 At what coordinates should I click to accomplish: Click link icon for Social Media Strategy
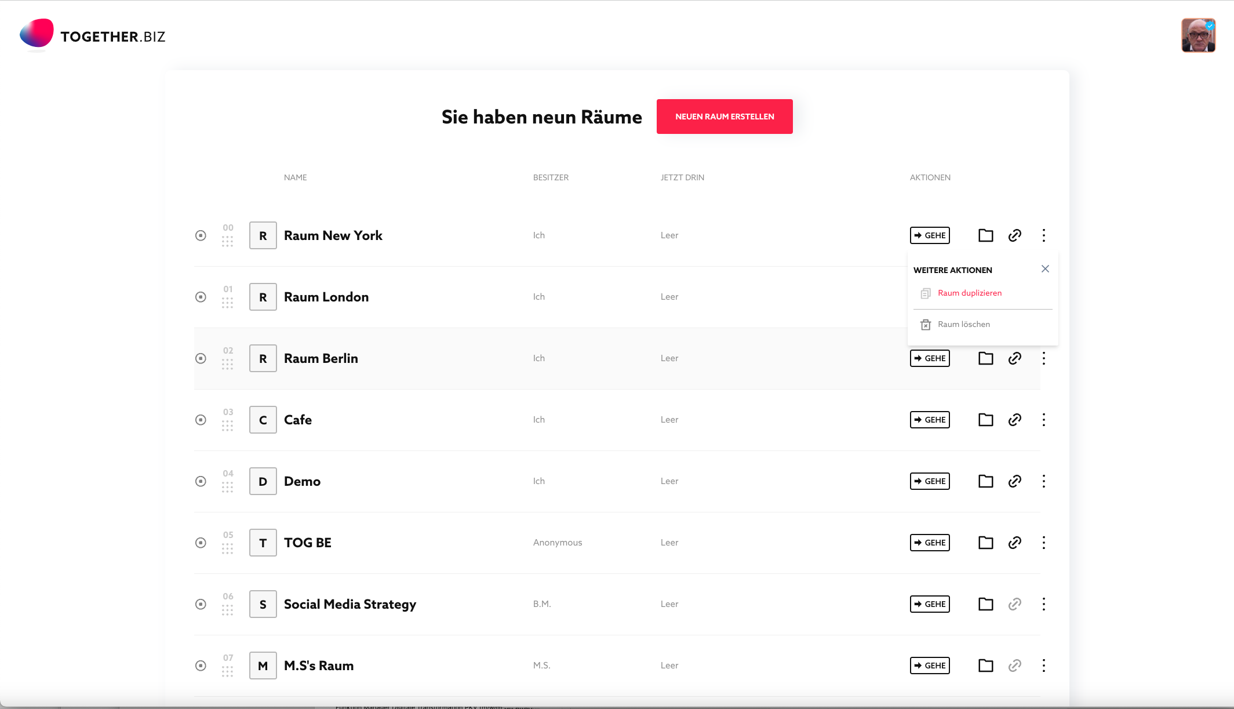point(1014,604)
